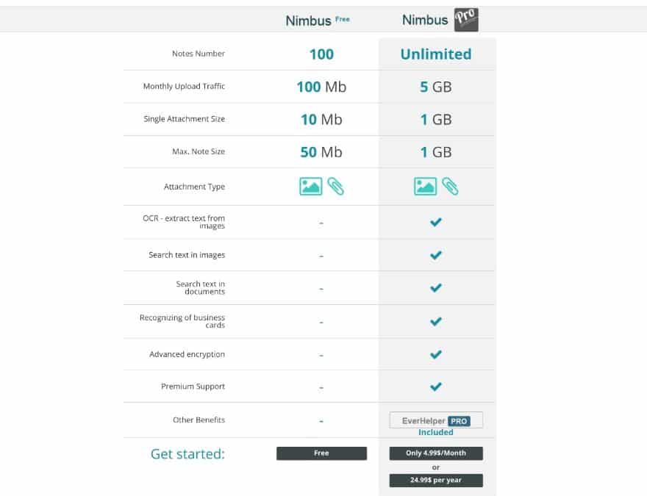647x496 pixels.
Task: Choose the Only 4.99$/Month plan button
Action: (x=436, y=453)
